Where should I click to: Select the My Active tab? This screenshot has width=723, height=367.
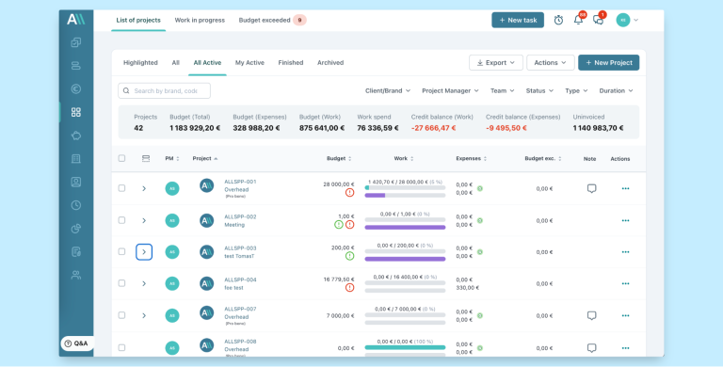(x=249, y=63)
